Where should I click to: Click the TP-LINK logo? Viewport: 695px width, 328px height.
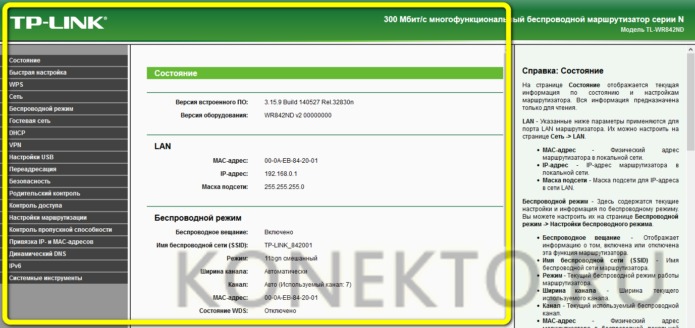[x=59, y=22]
